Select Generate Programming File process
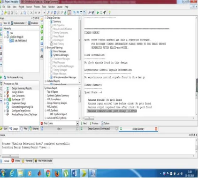The height and width of the screenshot is (178, 200). tap(23, 107)
